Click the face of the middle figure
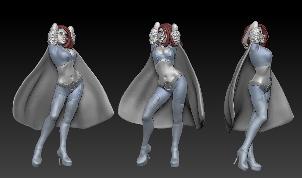Image resolution: width=302 pixels, height=178 pixels. coord(161,37)
